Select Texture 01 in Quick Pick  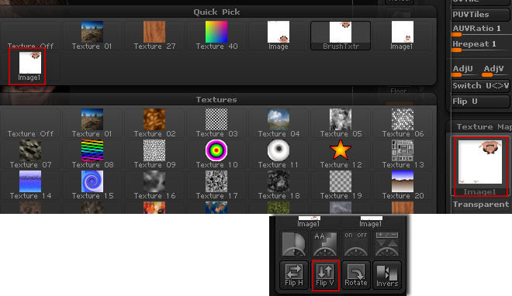[x=92, y=36]
